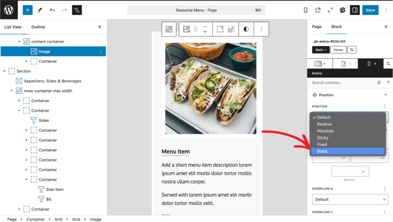Toggle fullscreen expand icon in top bar
The height and width of the screenshot is (222, 393).
(x=330, y=10)
